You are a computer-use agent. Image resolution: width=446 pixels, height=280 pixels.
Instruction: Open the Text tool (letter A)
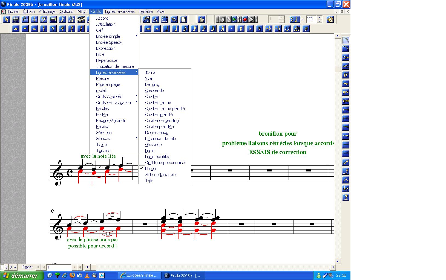tap(155, 19)
